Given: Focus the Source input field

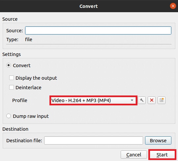Looking at the screenshot, I should point(98,31).
